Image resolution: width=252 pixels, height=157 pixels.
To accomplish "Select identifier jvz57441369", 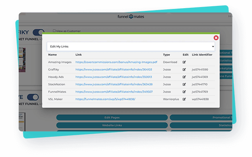I will pos(200,77).
